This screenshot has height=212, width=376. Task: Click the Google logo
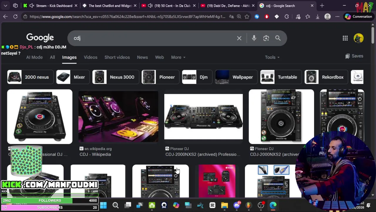[x=40, y=38]
